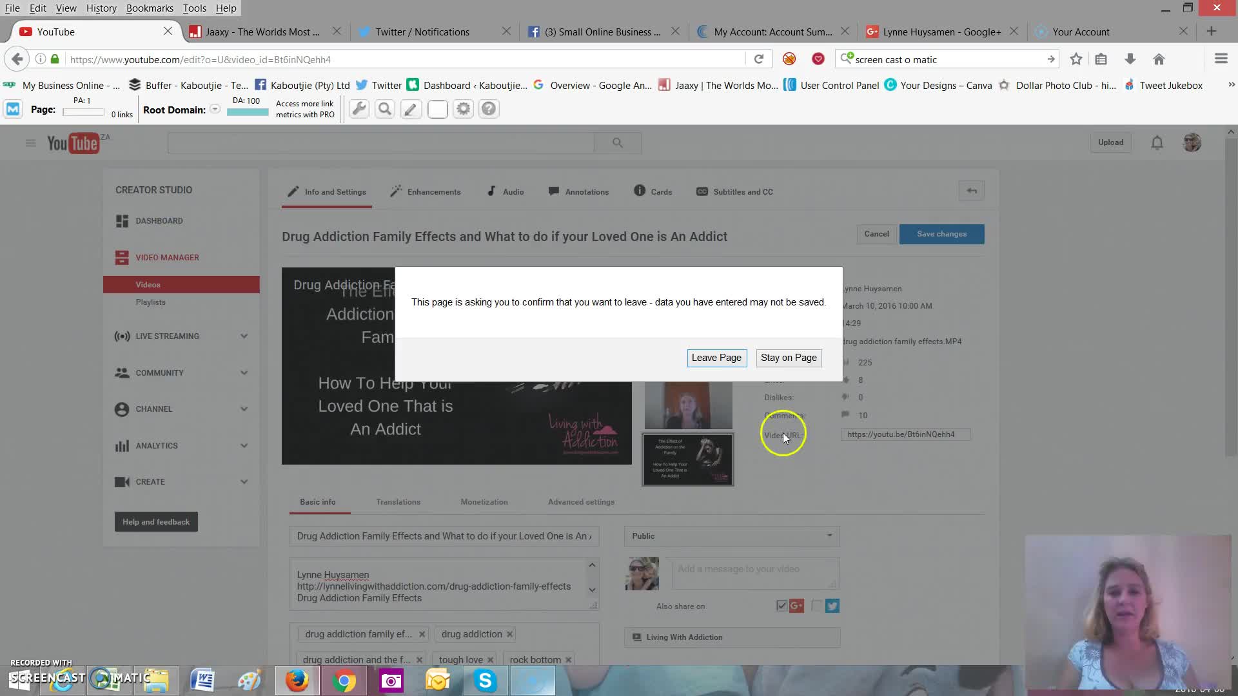The height and width of the screenshot is (696, 1238).
Task: Click the video title input field
Action: tap(444, 536)
